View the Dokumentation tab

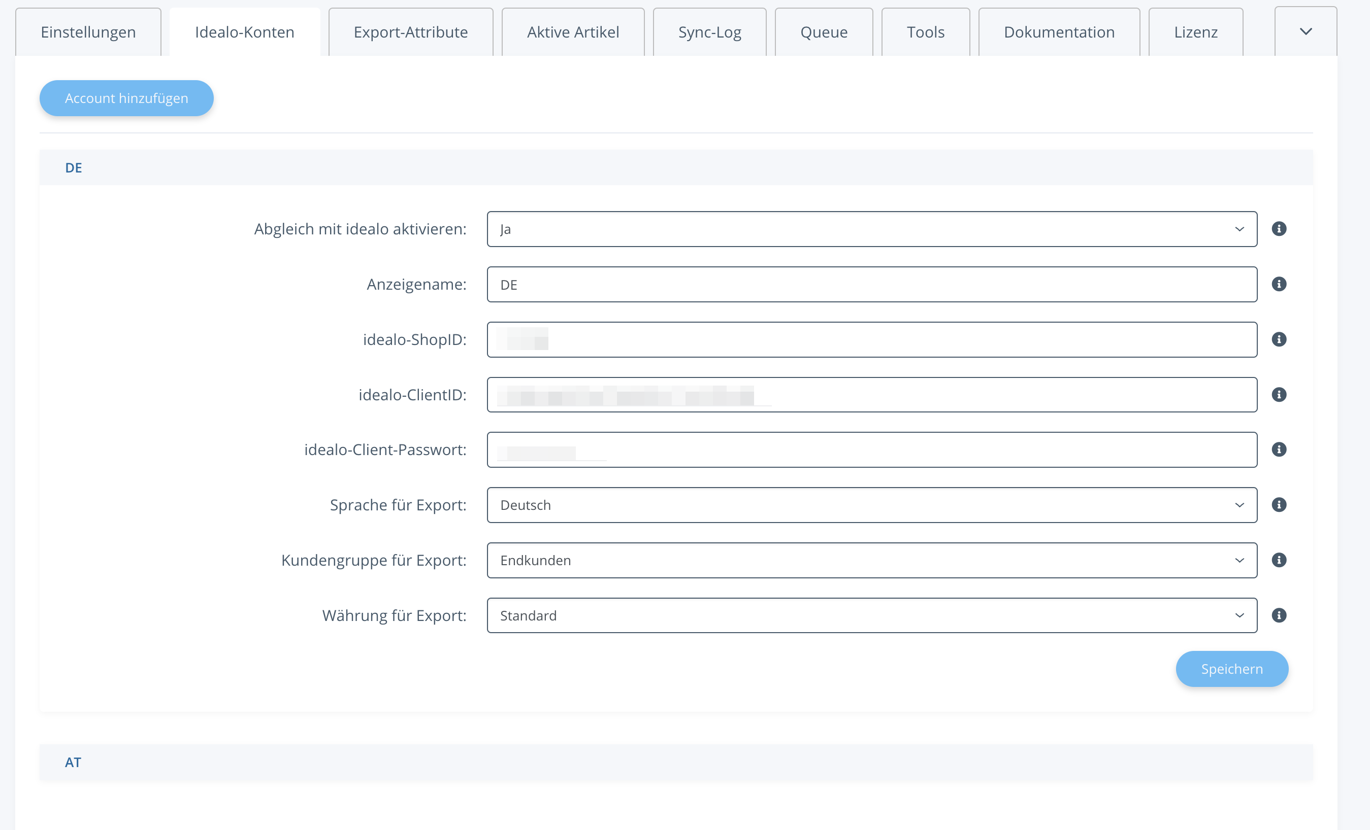click(x=1059, y=32)
